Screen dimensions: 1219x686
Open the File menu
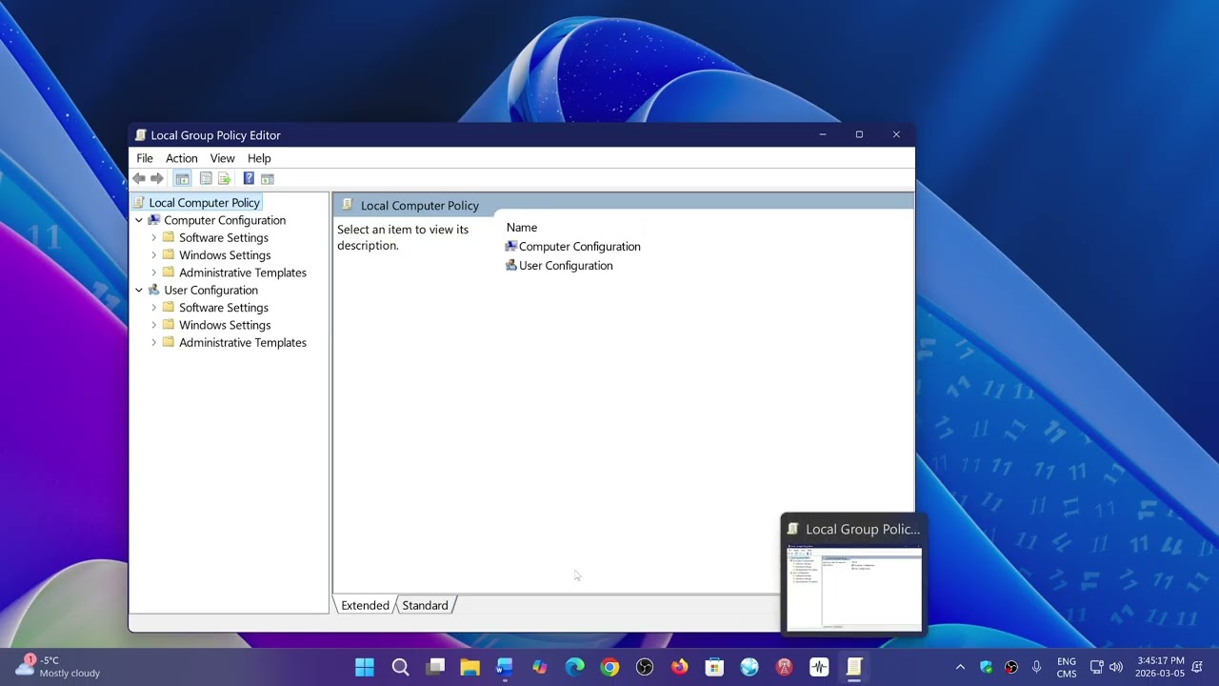point(145,158)
